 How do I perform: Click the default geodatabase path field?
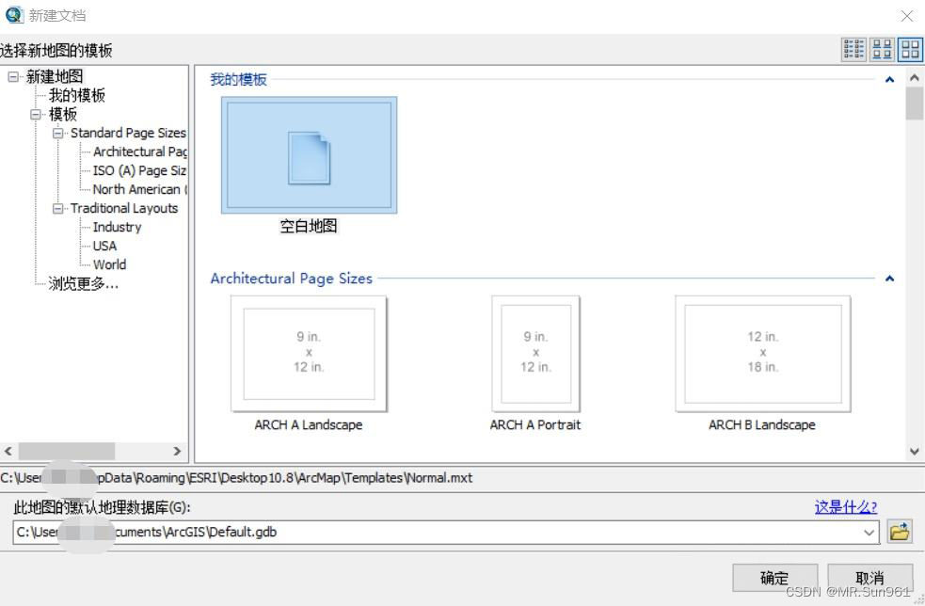[x=445, y=533]
